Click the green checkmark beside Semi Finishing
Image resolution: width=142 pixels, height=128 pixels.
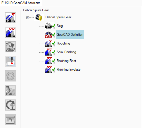54,52
